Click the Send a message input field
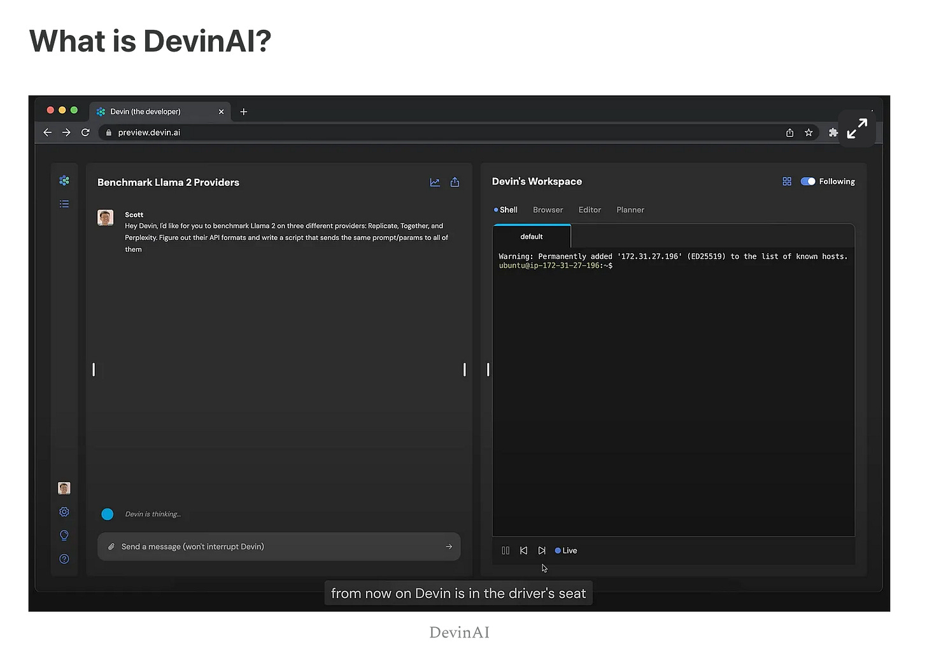Screen dimensions: 927x652 (279, 546)
